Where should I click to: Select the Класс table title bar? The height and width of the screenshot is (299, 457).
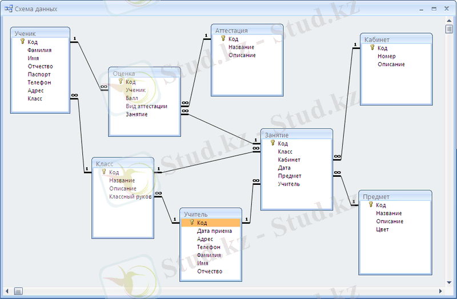click(123, 164)
